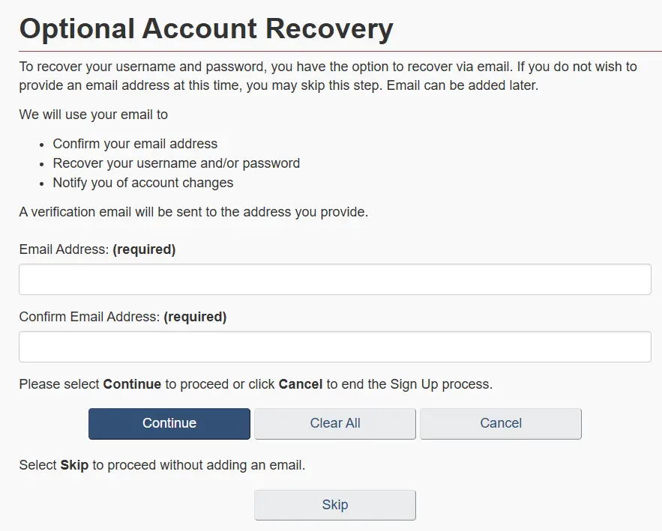Click the required marker next to Email Address
Screen dimensions: 662x531
pos(144,249)
